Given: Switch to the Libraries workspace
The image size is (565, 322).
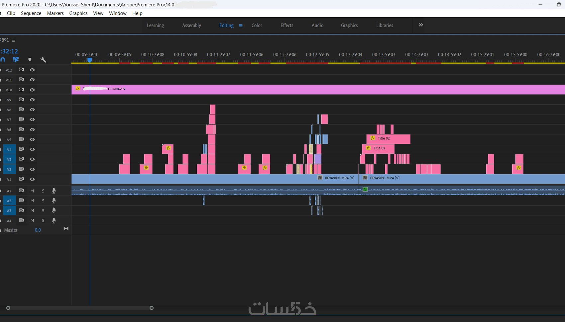Looking at the screenshot, I should tap(385, 25).
